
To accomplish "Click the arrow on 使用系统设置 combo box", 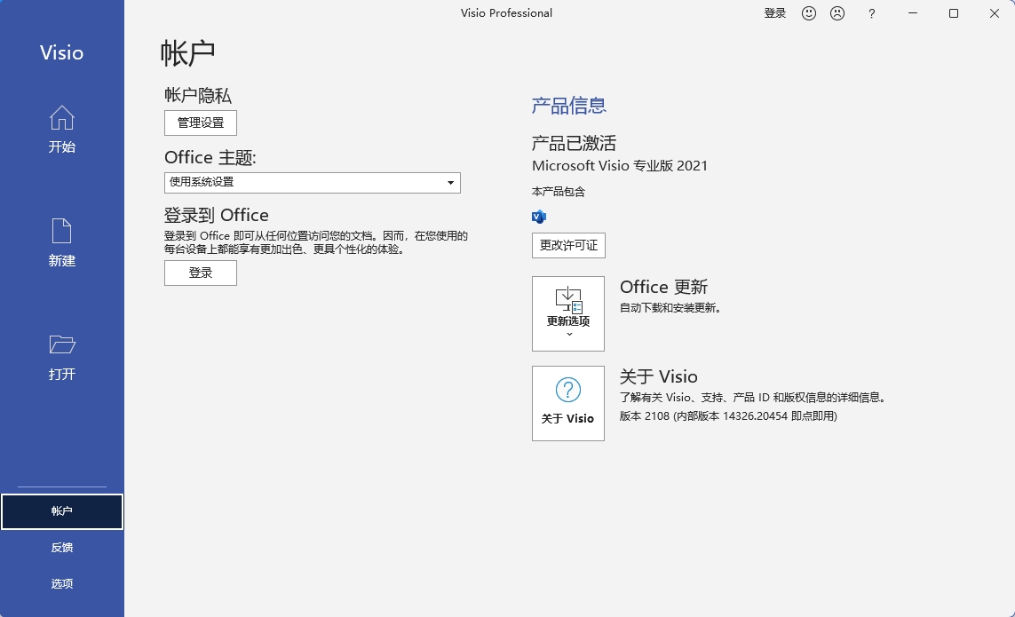I will pos(451,182).
